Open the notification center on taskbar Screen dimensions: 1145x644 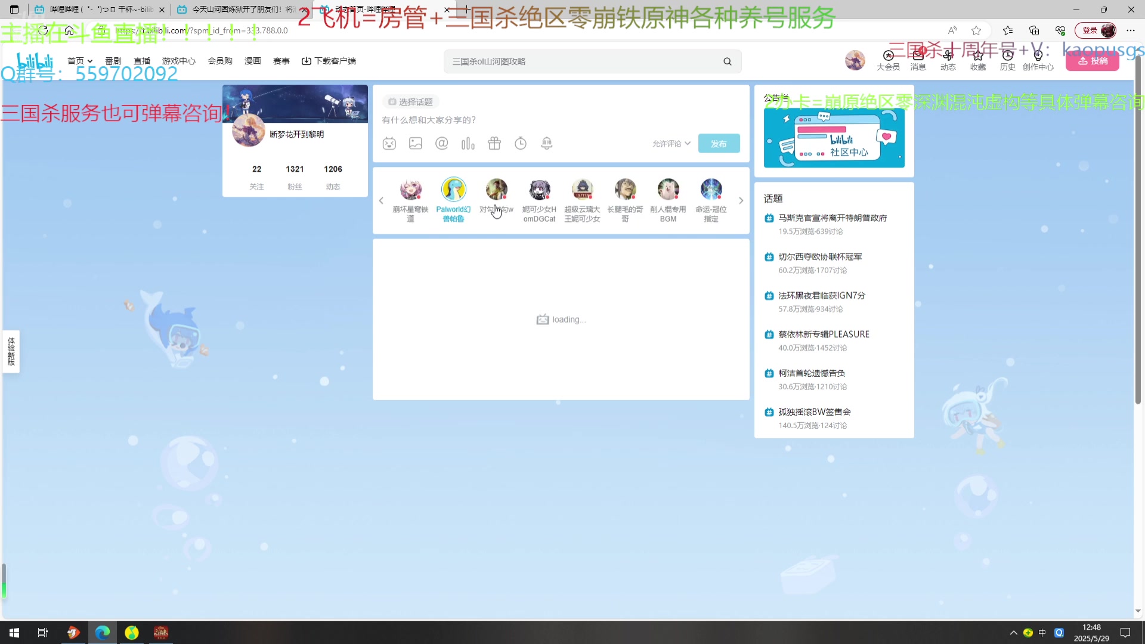point(1125,633)
